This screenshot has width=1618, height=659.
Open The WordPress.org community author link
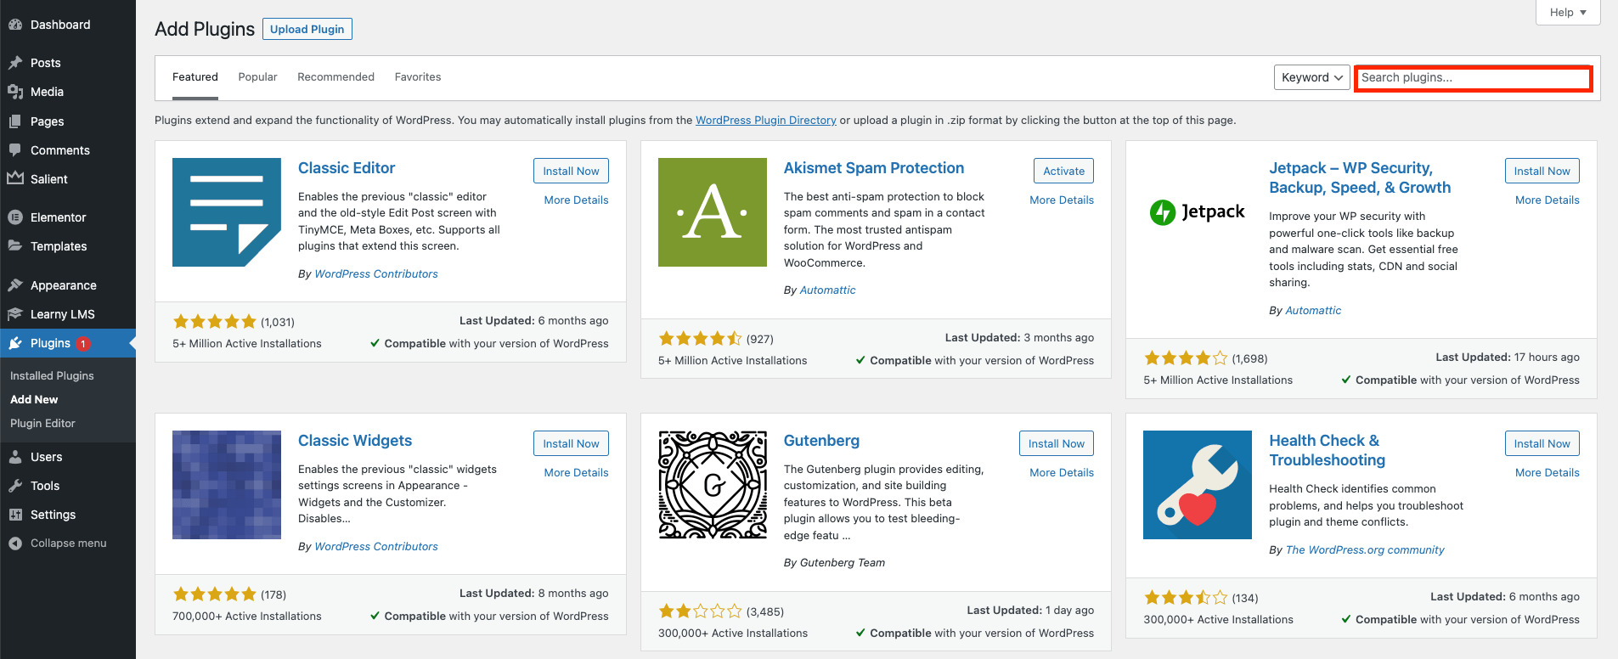tap(1365, 550)
